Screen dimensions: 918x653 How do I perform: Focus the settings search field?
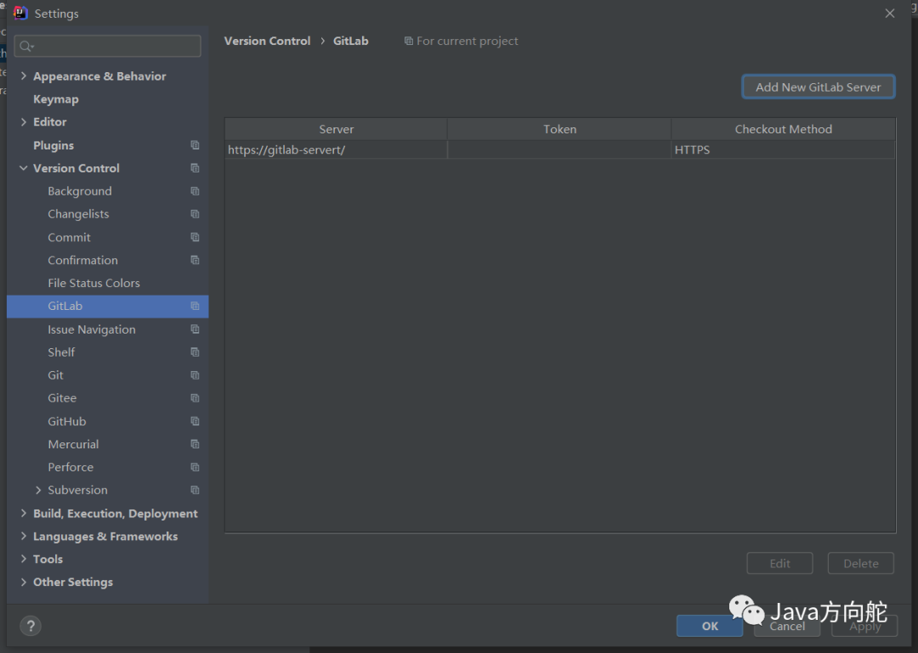click(x=108, y=46)
